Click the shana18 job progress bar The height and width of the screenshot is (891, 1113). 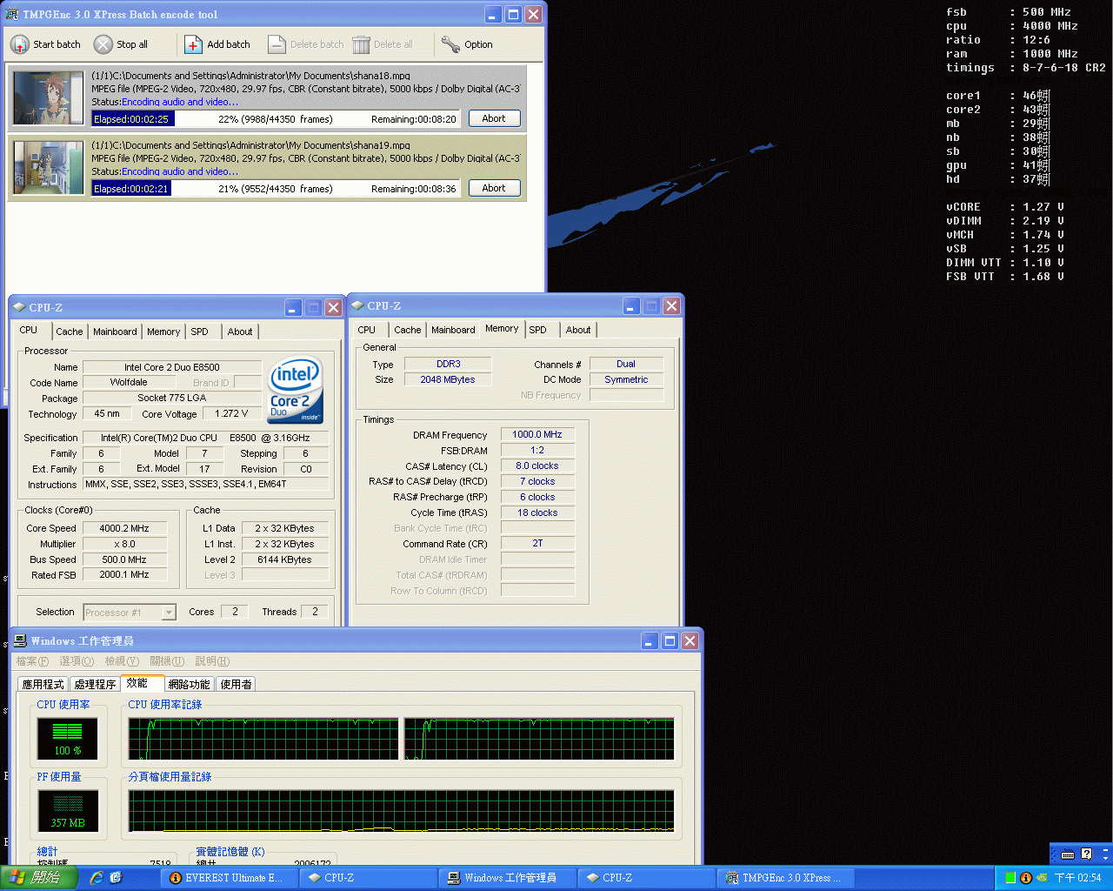click(x=276, y=119)
